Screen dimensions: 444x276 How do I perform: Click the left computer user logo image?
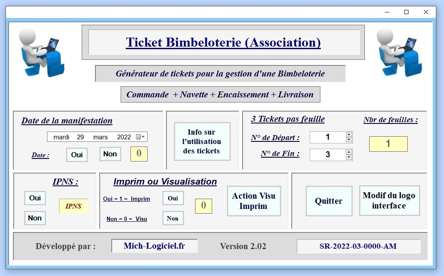[x=42, y=52]
